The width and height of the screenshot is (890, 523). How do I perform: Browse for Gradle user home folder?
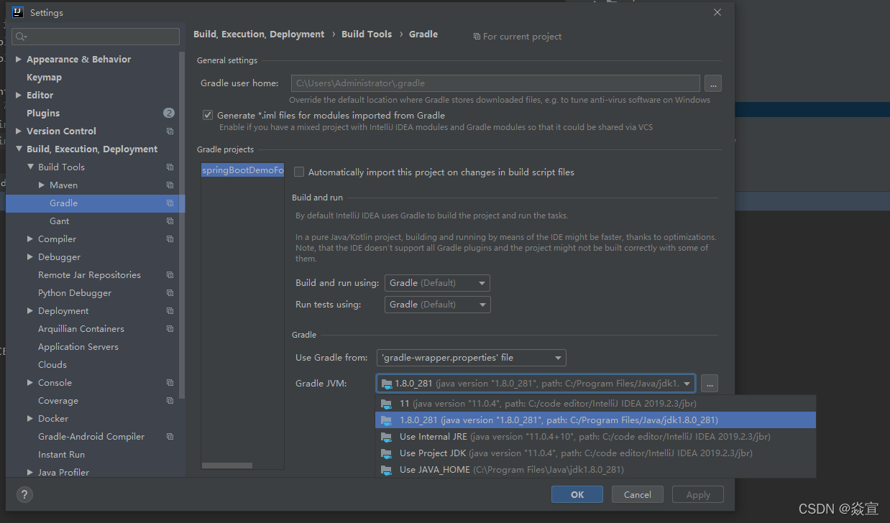click(713, 83)
